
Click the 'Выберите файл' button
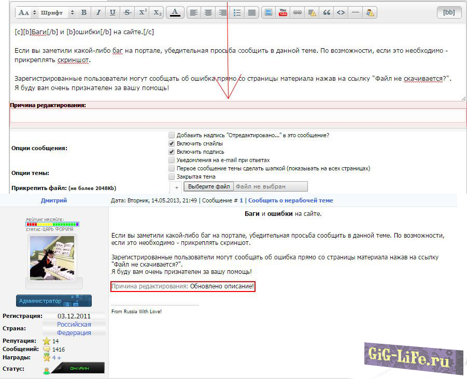[x=209, y=186]
